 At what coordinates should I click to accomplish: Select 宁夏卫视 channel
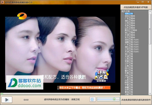click(129, 85)
